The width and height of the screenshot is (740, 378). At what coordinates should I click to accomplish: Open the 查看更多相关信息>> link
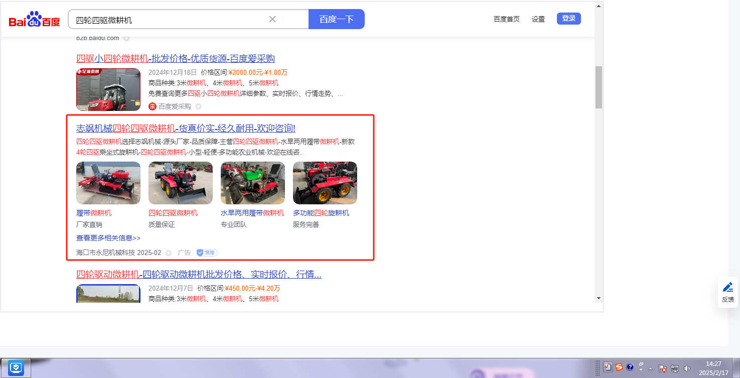click(x=108, y=238)
